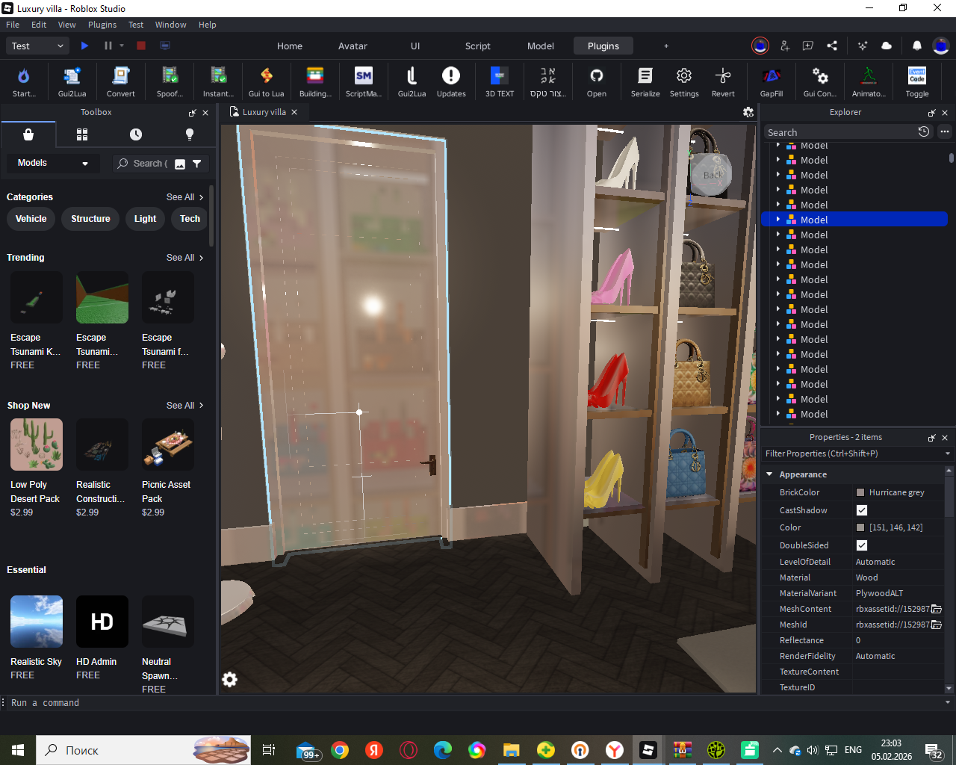
Task: Expand the highlighted selected Model row
Action: click(x=778, y=220)
